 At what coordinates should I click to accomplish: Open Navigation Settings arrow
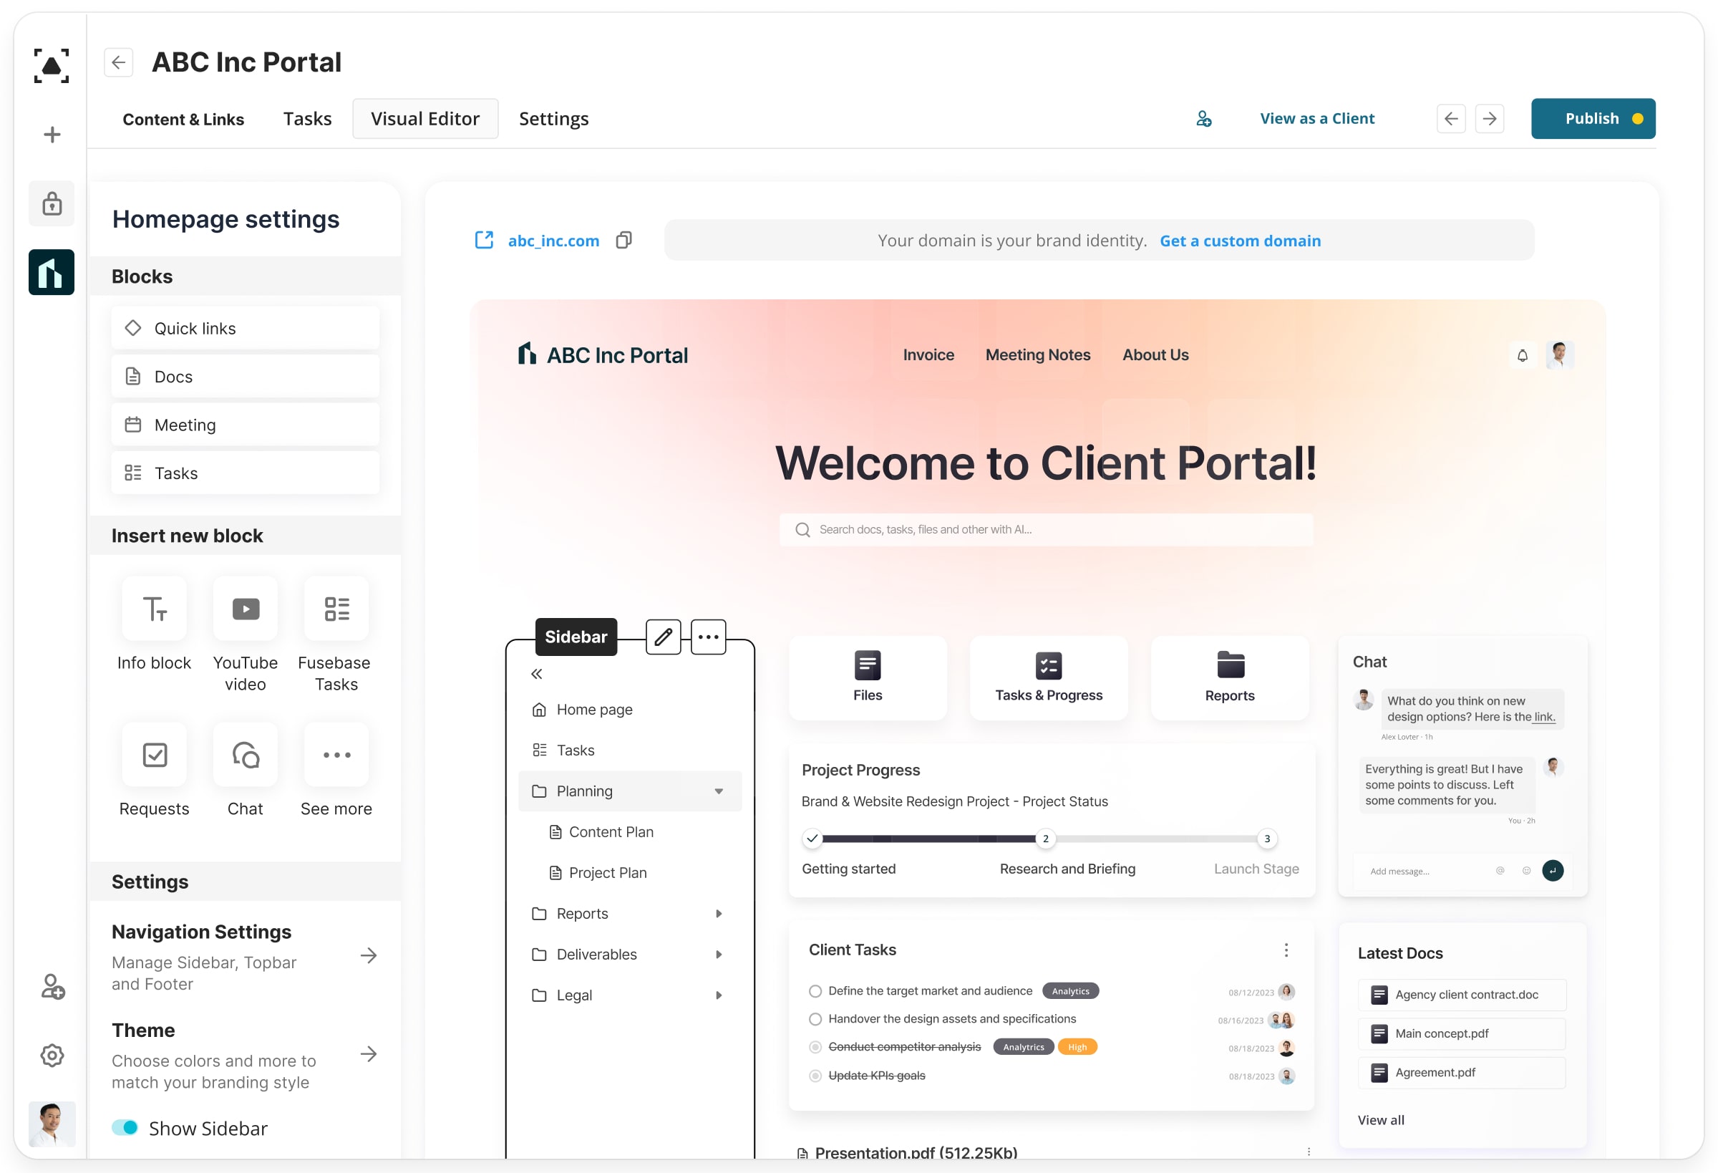(369, 955)
